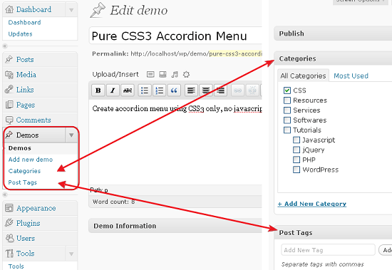Insert numbered ordered list
Screen dimensions: 392x270
(159, 90)
